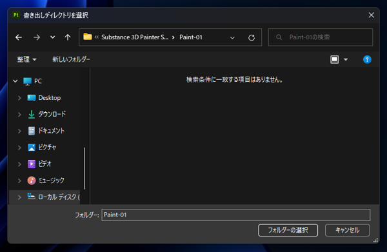Select ミュージック folder in sidebar
This screenshot has height=252, width=387.
tap(52, 180)
